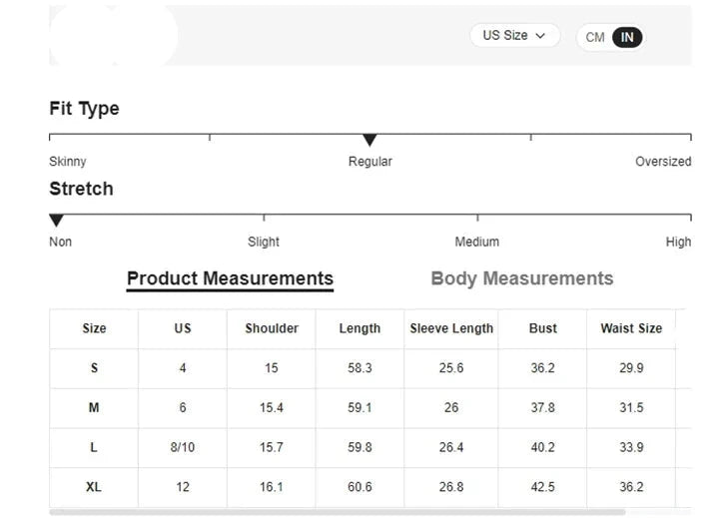Select the XL size row label
Screen dimensions: 722x518
(x=94, y=487)
